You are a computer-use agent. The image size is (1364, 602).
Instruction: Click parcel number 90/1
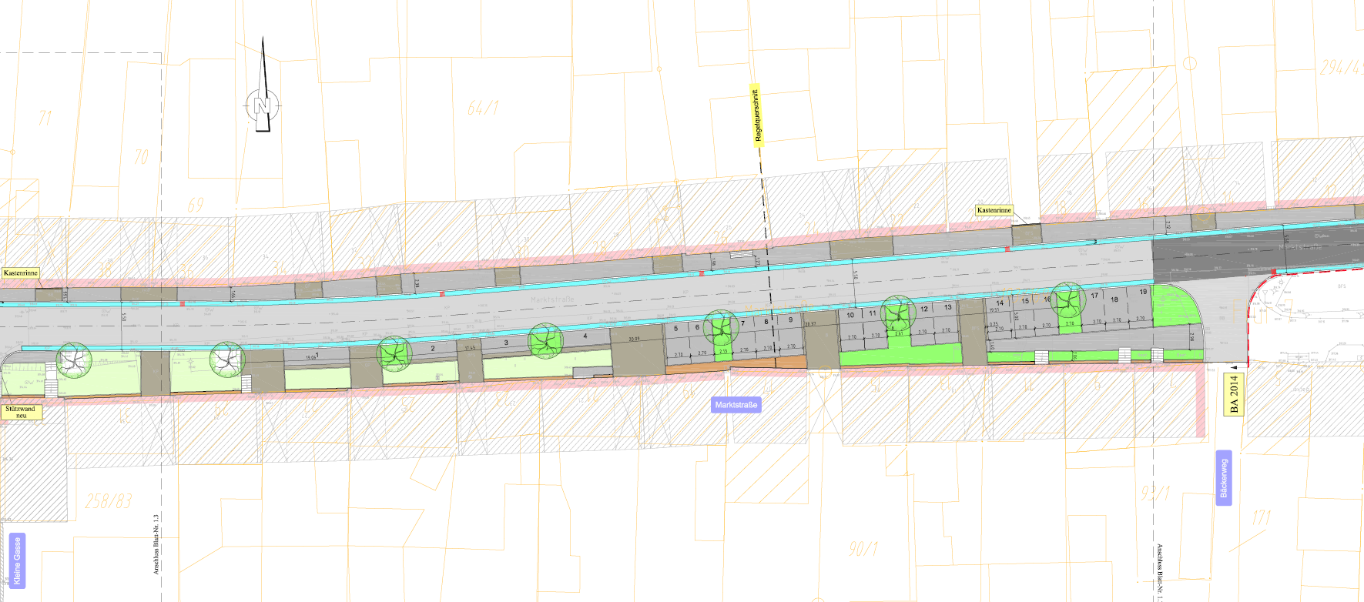[863, 549]
